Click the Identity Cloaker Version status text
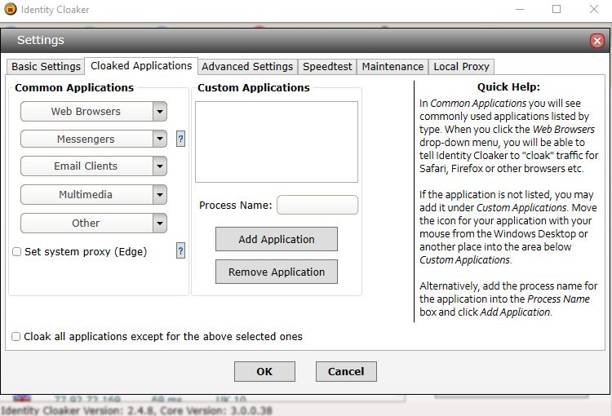The height and width of the screenshot is (416, 612). point(136,410)
